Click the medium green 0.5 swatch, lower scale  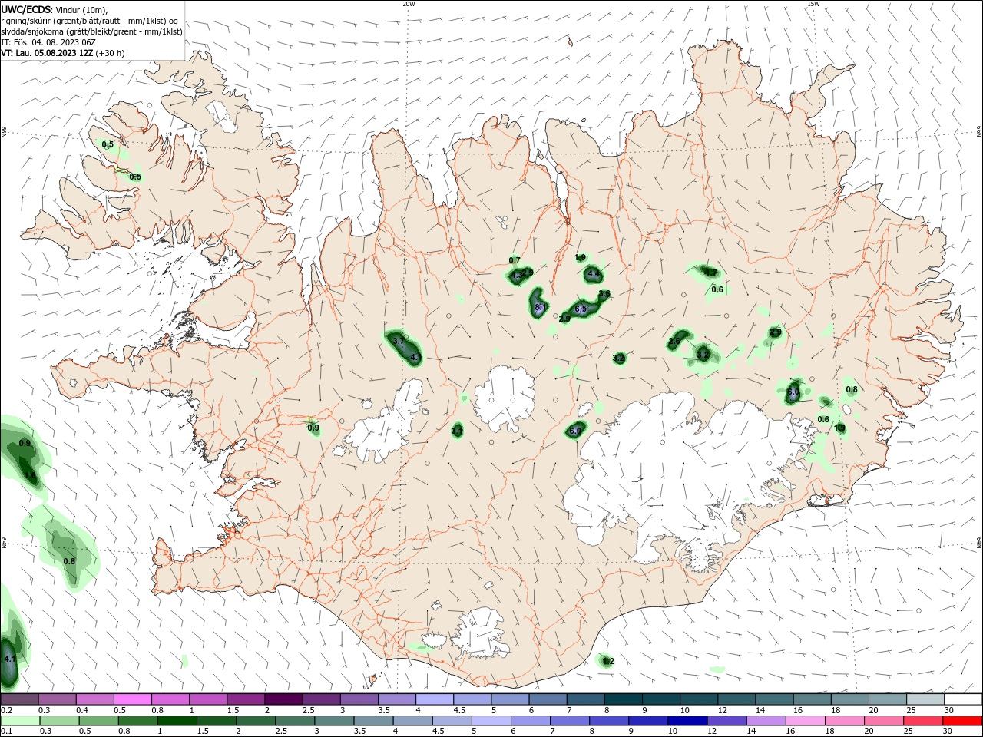[x=98, y=721]
